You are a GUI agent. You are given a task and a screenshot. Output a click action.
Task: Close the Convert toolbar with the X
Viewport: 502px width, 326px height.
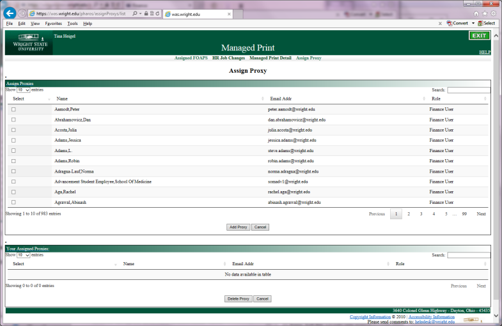[440, 24]
